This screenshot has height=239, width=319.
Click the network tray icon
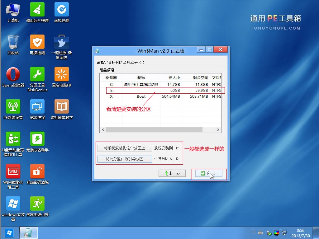284,233
